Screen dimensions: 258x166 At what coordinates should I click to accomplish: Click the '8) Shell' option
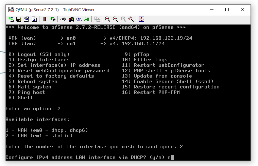click(x=21, y=98)
